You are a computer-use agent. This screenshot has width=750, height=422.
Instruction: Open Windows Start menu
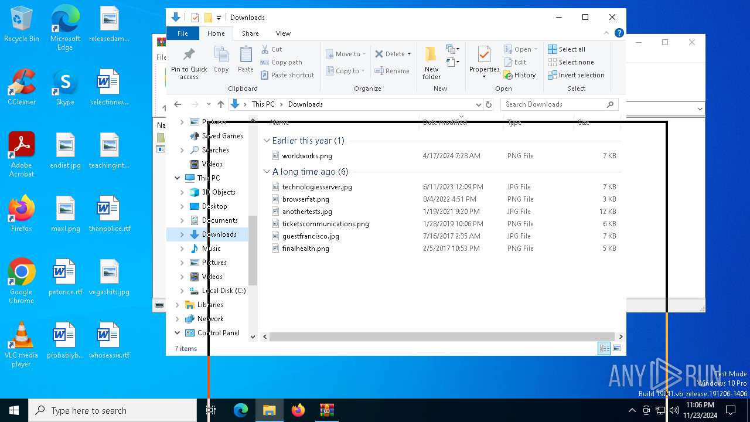pos(14,410)
